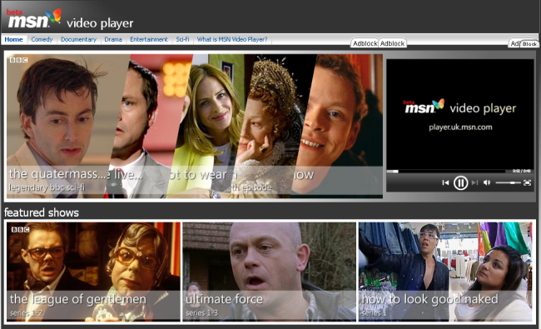Click the BBC logo on Quatermass banner

click(18, 60)
